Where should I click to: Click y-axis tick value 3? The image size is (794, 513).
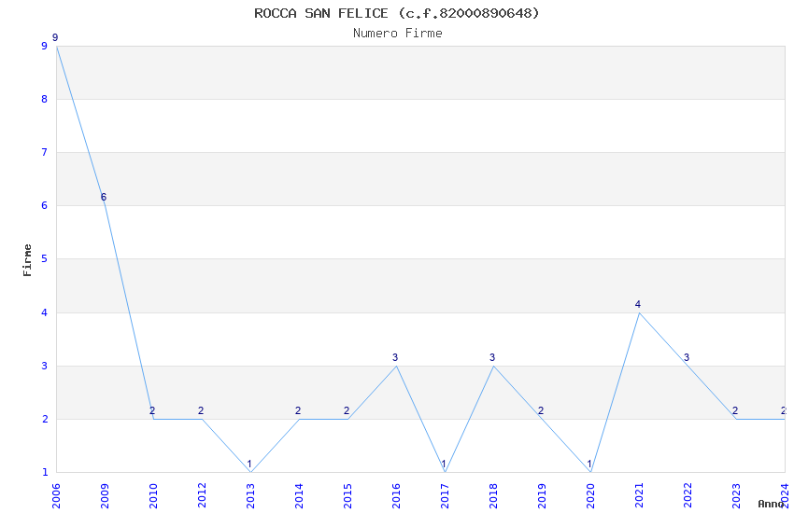pos(45,366)
